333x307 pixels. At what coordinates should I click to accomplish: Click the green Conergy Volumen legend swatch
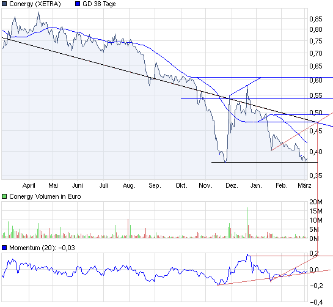pyautogui.click(x=4, y=196)
